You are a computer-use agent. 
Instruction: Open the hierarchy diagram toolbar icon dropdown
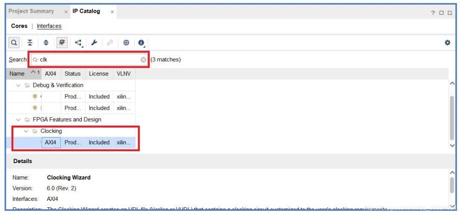point(78,43)
